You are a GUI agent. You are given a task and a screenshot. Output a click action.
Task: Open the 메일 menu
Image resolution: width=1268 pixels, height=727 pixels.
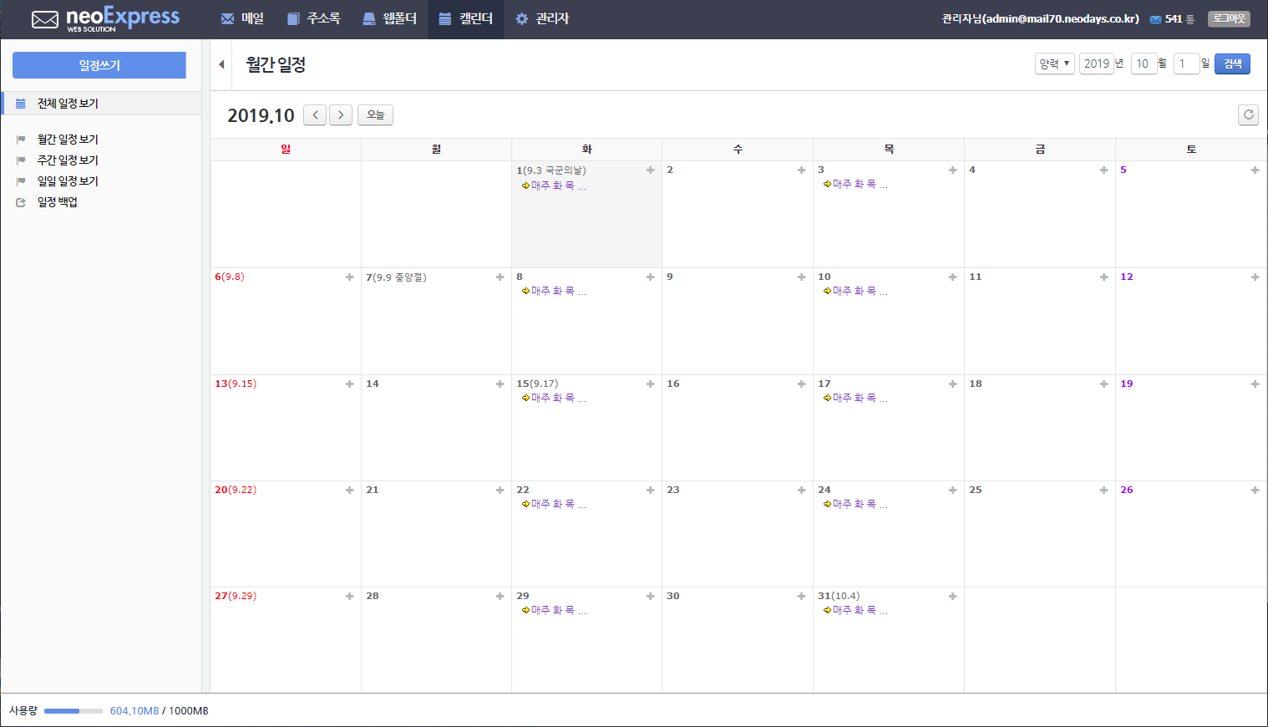(x=242, y=18)
